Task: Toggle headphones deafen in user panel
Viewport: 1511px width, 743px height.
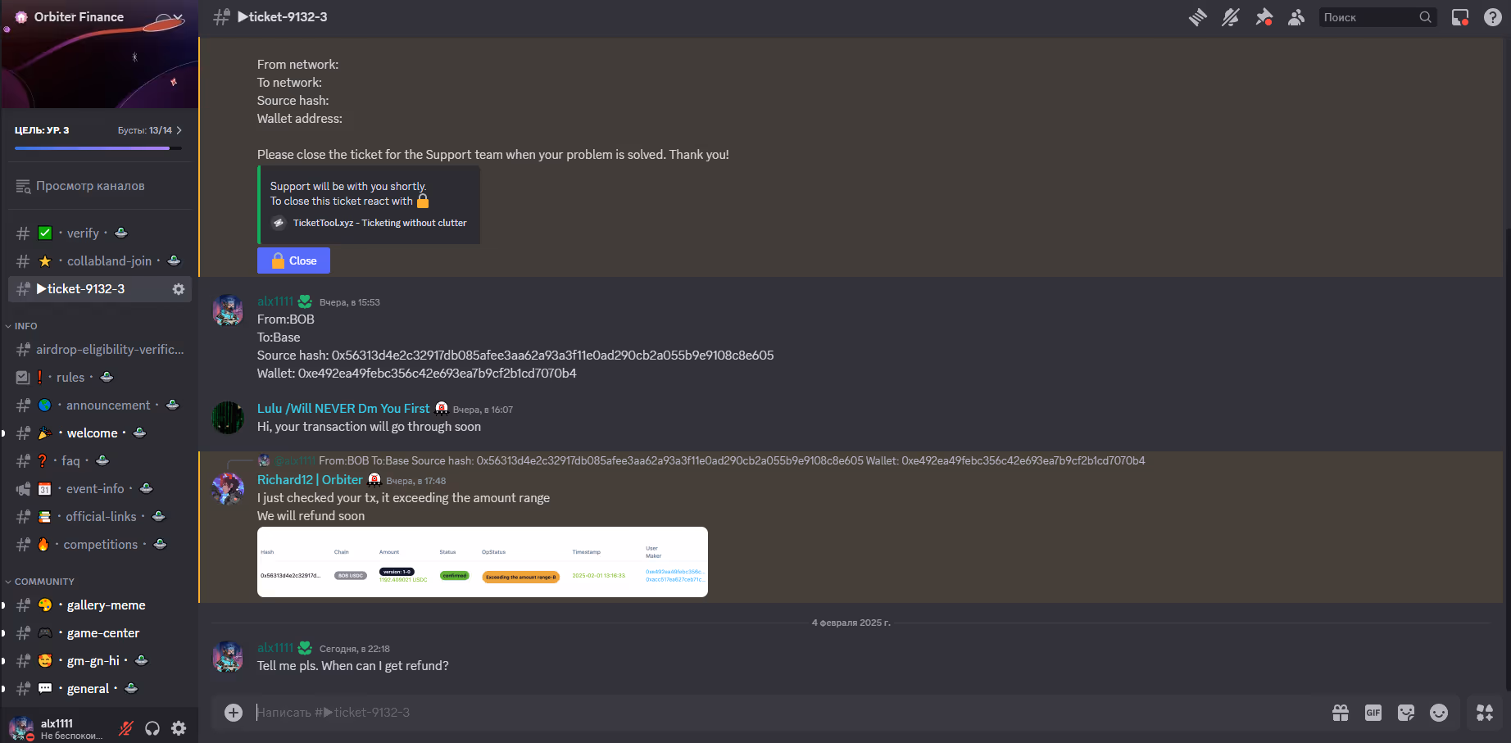Action: pyautogui.click(x=152, y=728)
